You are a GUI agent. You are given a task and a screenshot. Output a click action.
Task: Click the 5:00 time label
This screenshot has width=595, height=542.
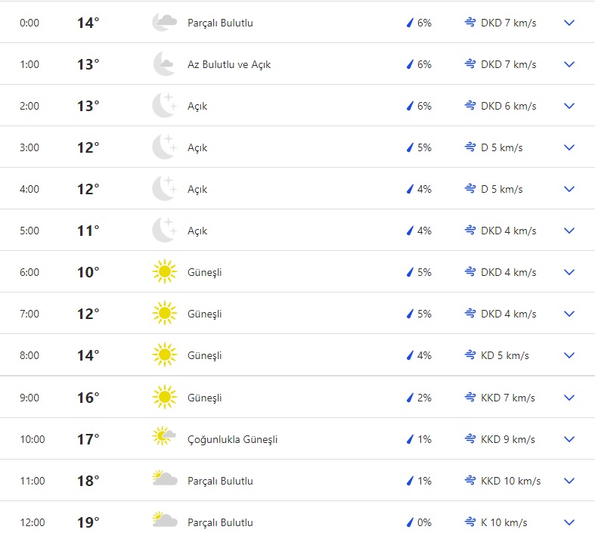(29, 231)
